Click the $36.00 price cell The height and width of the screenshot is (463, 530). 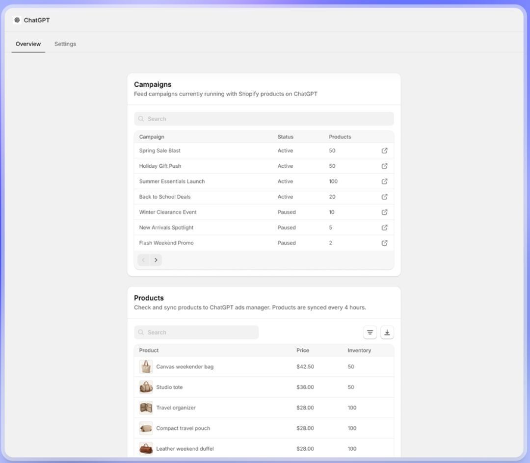pyautogui.click(x=305, y=387)
